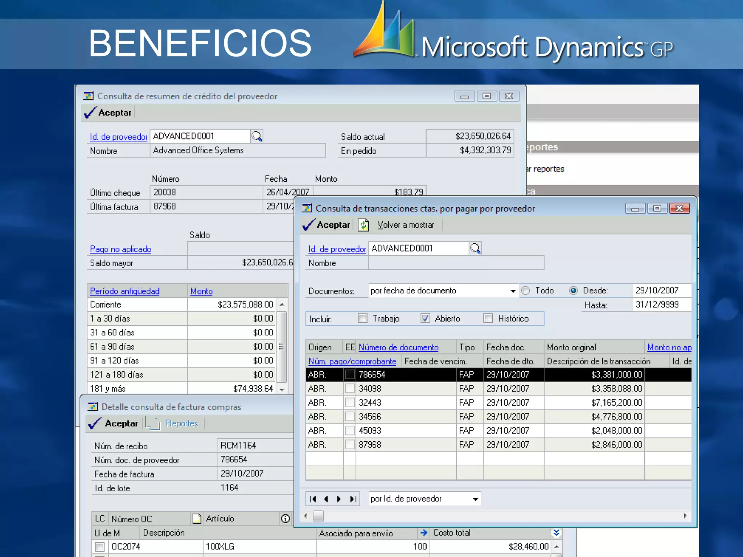Select the Desde radio button
This screenshot has height=557, width=743.
coord(573,290)
